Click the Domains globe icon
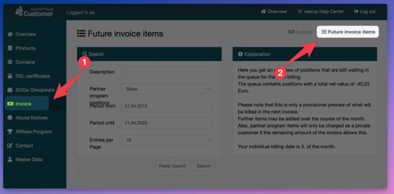The image size is (394, 194). coord(10,62)
